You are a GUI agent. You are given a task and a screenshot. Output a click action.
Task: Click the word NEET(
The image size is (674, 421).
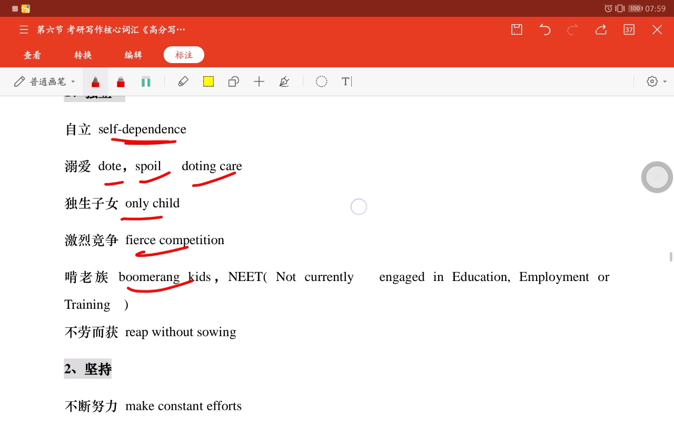pos(247,277)
